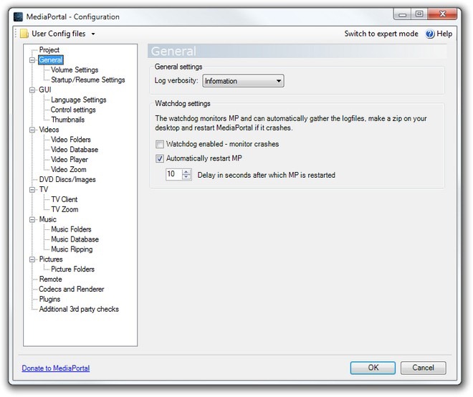Open Thumbnails settings
This screenshot has width=473, height=397.
(x=67, y=120)
